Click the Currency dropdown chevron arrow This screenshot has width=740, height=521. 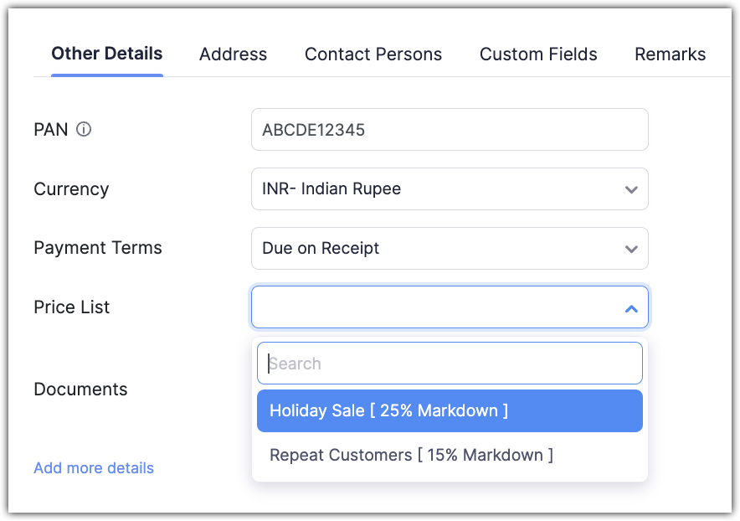[x=631, y=189]
